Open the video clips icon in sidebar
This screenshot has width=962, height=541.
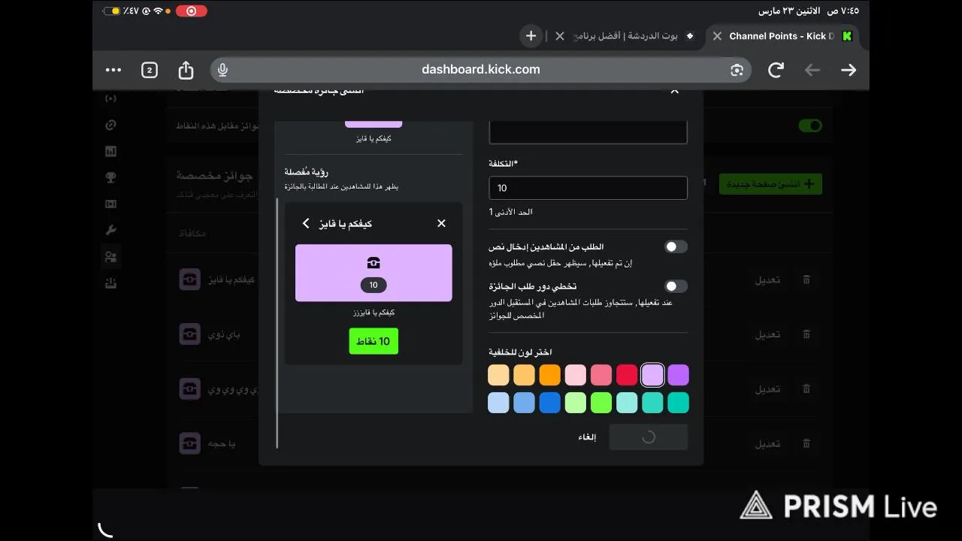tap(110, 204)
